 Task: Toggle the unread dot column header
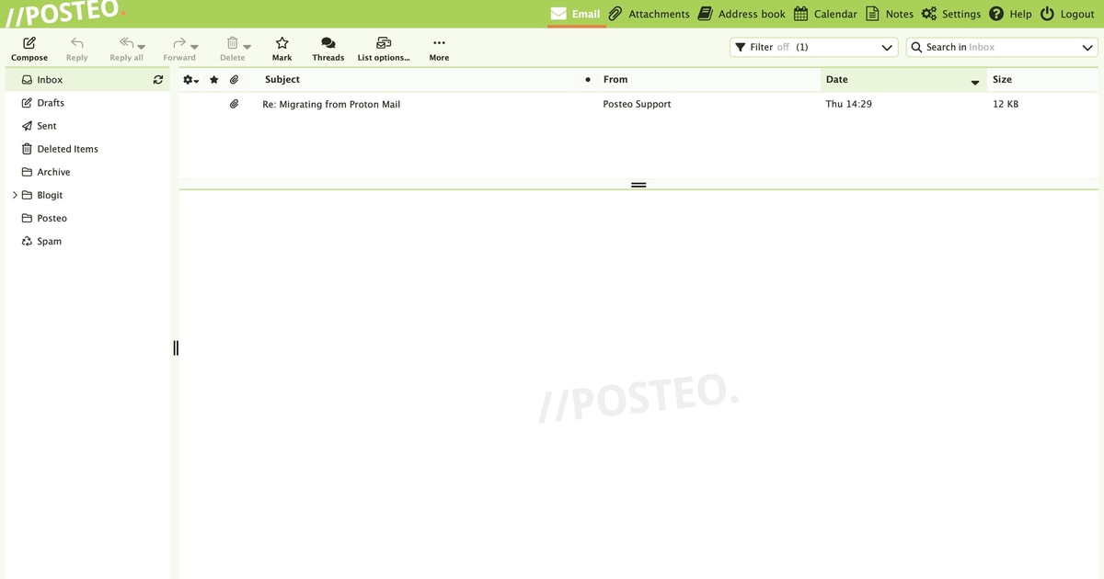pos(588,80)
